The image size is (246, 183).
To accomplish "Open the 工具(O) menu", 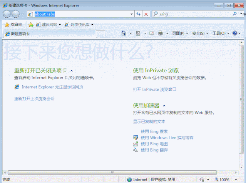I will tap(221, 33).
